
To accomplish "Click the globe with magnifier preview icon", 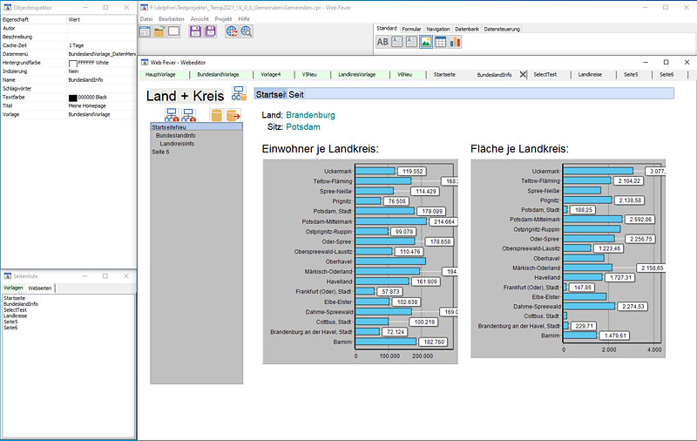I will click(x=246, y=31).
